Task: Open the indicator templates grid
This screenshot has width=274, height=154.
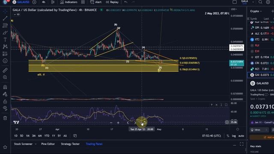Action: 83,2
